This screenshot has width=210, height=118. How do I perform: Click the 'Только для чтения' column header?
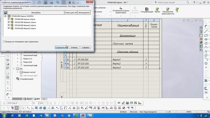pyautogui.click(x=71, y=12)
